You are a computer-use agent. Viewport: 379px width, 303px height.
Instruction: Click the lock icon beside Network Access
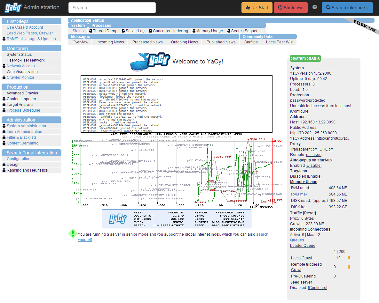pyautogui.click(x=4, y=66)
